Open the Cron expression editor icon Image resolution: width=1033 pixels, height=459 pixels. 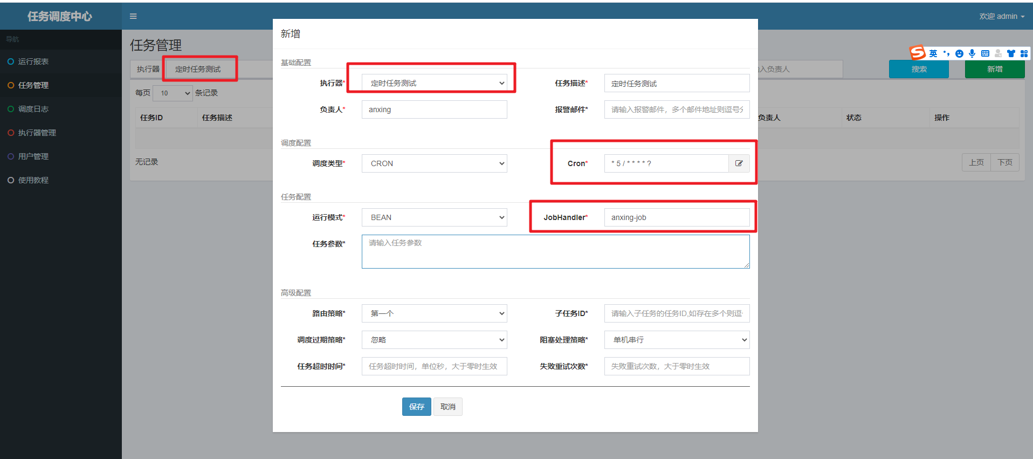click(x=739, y=163)
